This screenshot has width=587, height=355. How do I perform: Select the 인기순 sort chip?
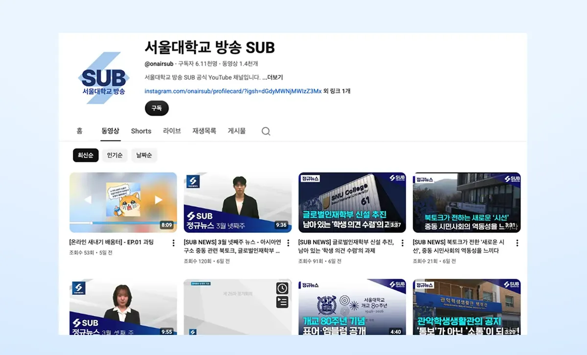tap(114, 155)
